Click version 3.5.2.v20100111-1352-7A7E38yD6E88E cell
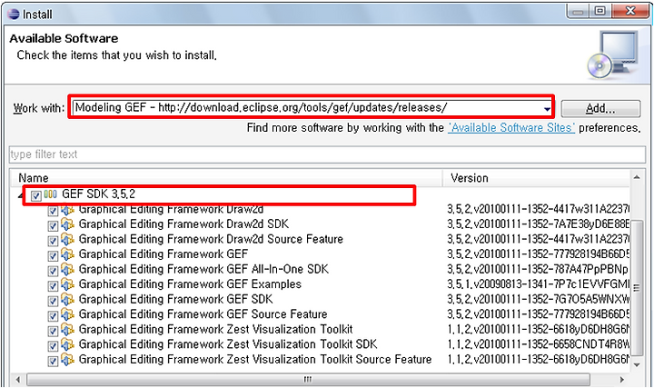This screenshot has width=654, height=388. [538, 224]
